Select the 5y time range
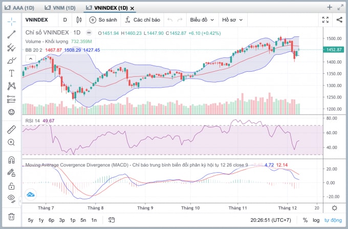This screenshot has width=348, height=229. tap(31, 220)
